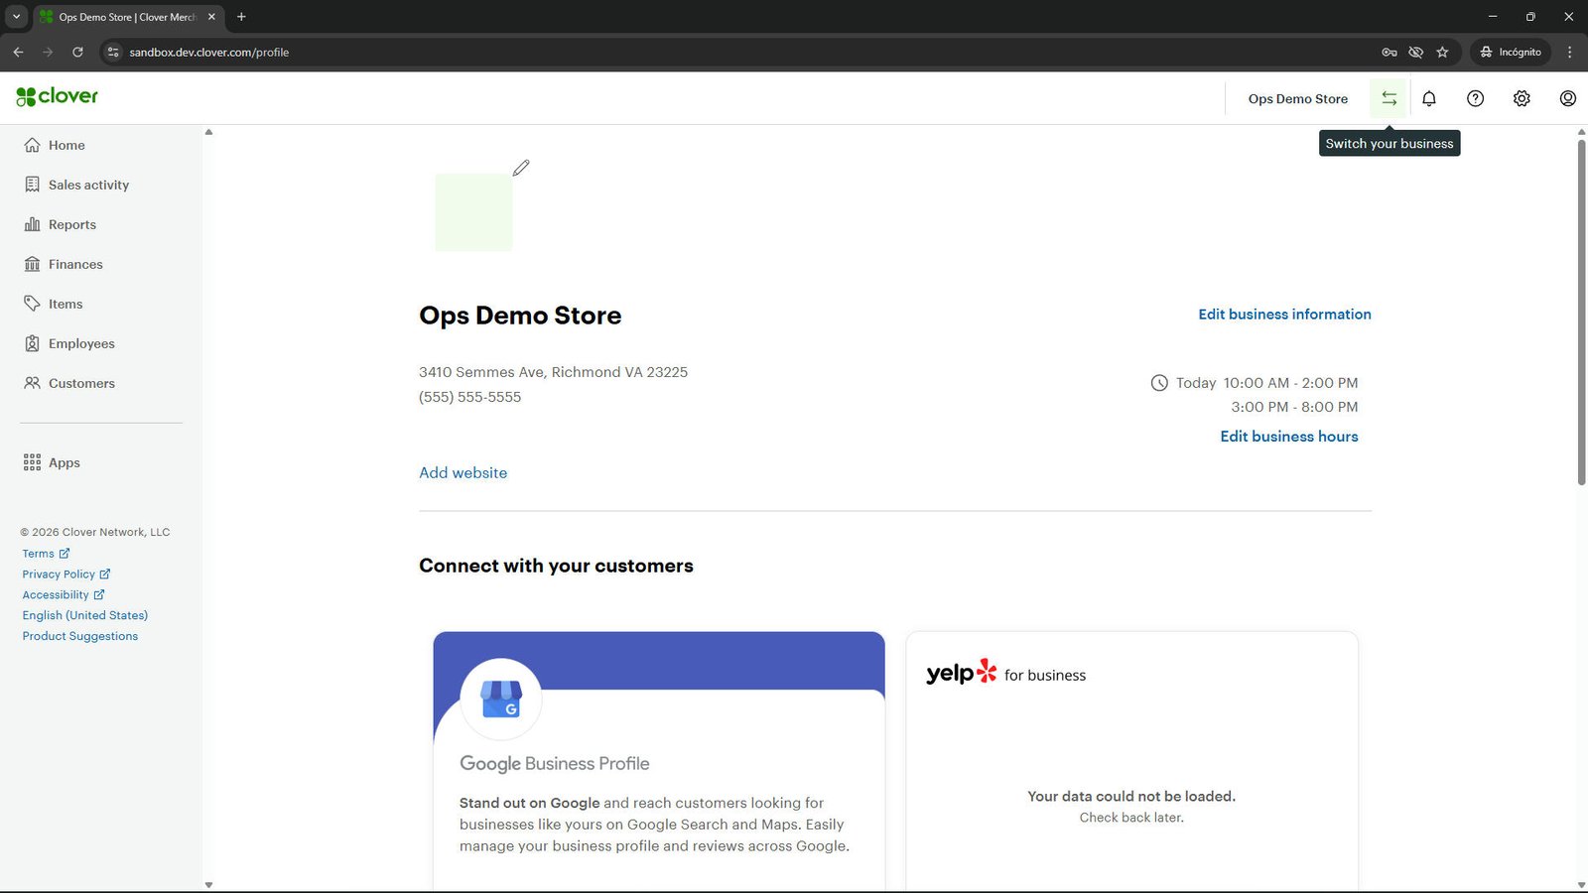The image size is (1588, 893).
Task: Open the Accessibility link
Action: tap(64, 595)
